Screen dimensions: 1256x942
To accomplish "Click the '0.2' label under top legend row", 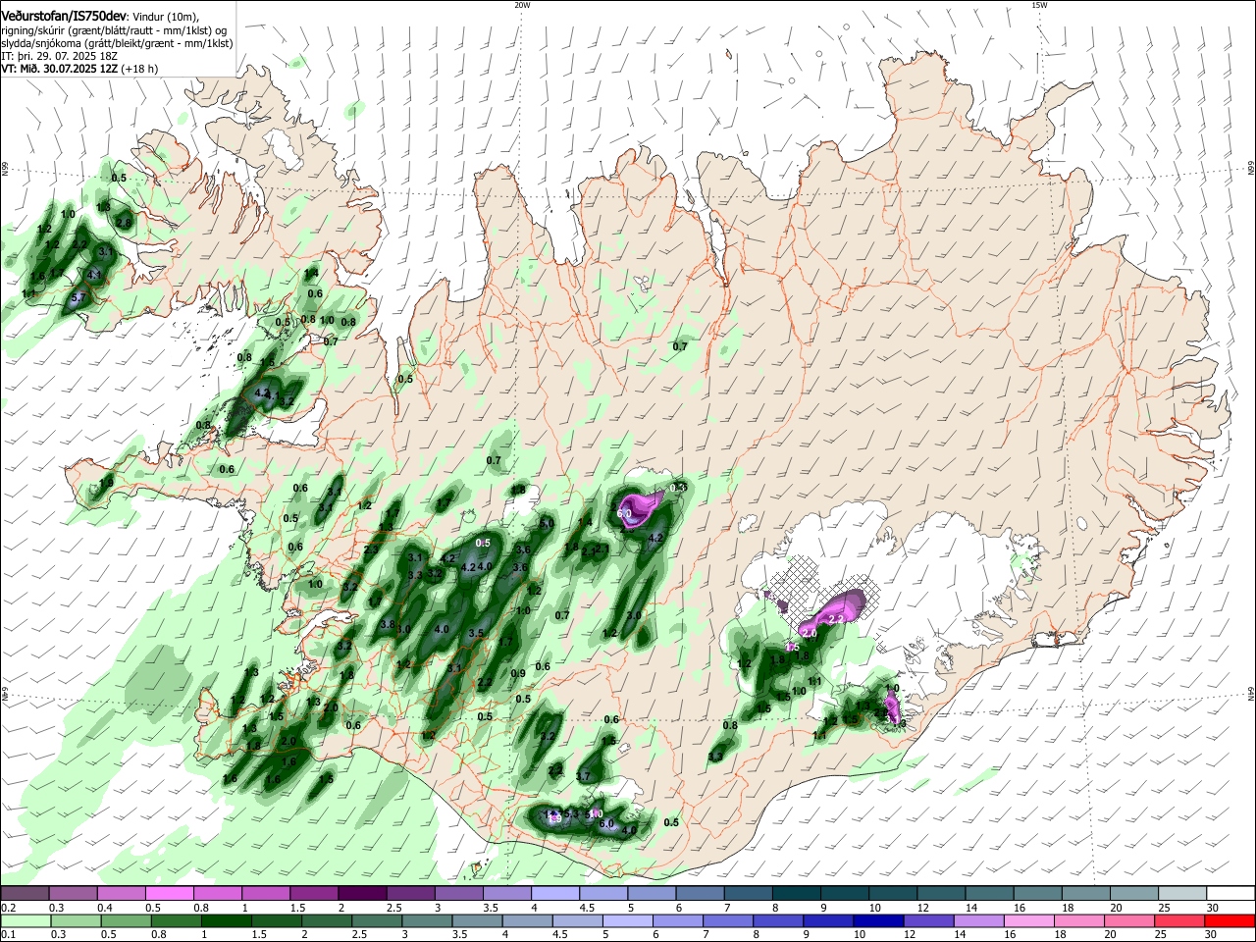I will (x=7, y=908).
